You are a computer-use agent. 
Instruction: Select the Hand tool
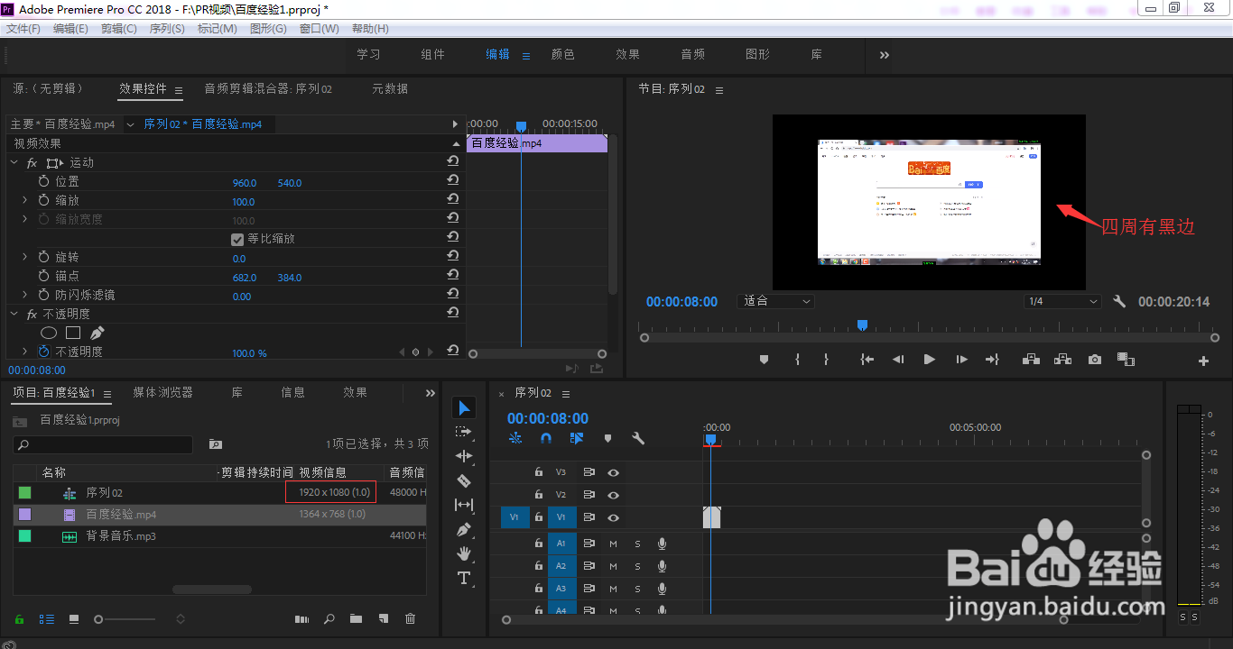(x=464, y=553)
